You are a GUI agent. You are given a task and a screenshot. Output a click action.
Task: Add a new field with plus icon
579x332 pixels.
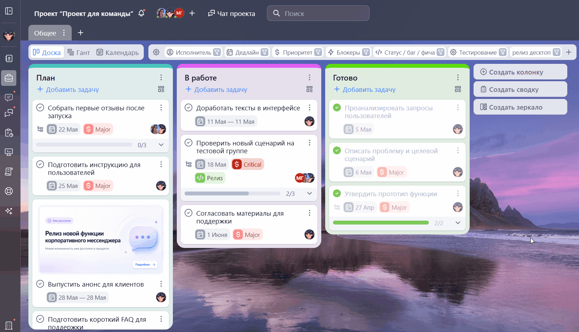569,52
